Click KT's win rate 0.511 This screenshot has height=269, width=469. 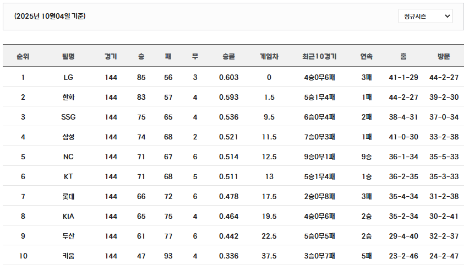pos(228,176)
